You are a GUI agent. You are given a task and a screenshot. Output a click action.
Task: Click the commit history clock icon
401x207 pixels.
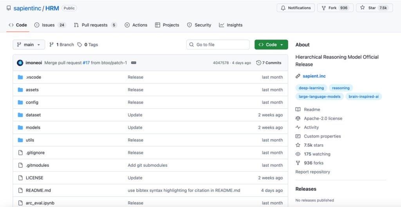258,63
